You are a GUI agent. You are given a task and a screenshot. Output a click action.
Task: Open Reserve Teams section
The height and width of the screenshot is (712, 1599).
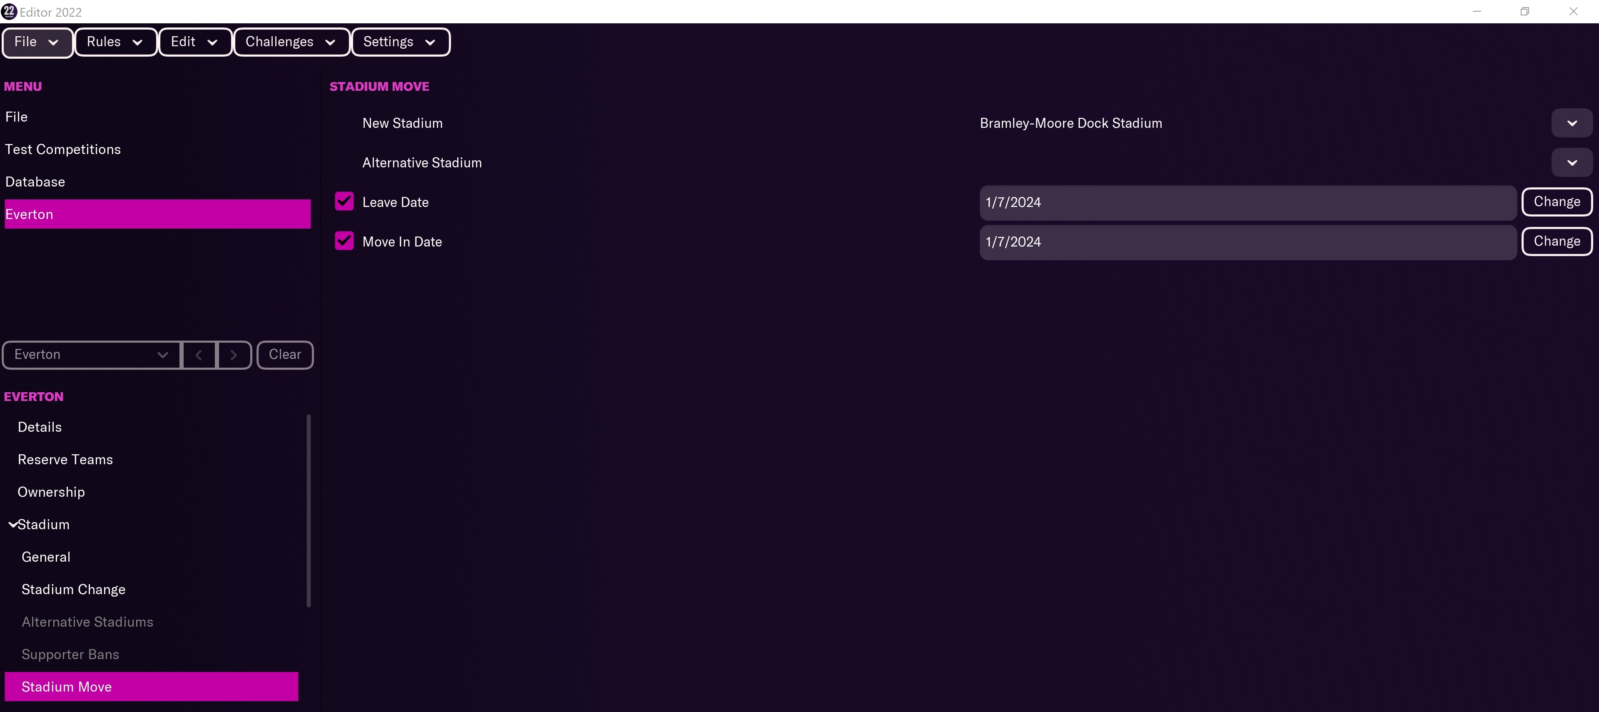pos(152,460)
